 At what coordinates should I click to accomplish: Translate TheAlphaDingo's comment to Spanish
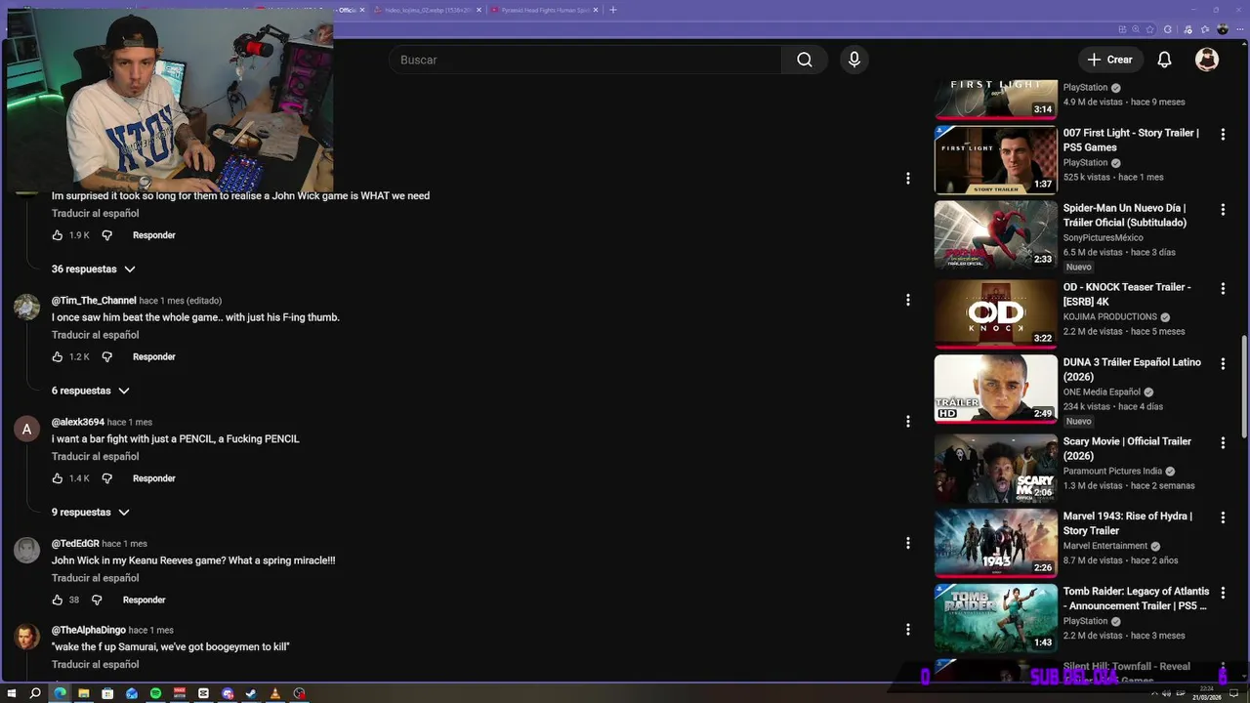coord(95,665)
